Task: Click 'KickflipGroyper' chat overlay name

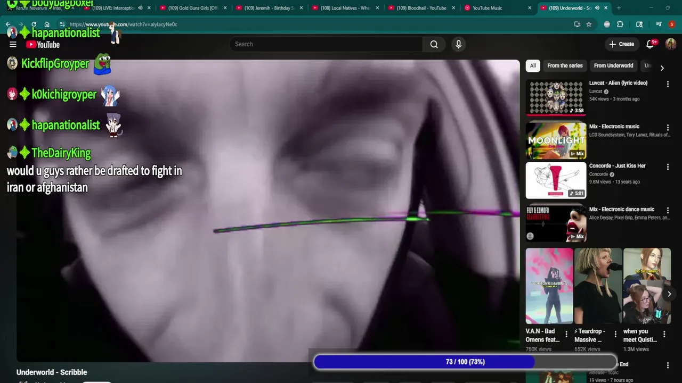Action: click(x=55, y=64)
